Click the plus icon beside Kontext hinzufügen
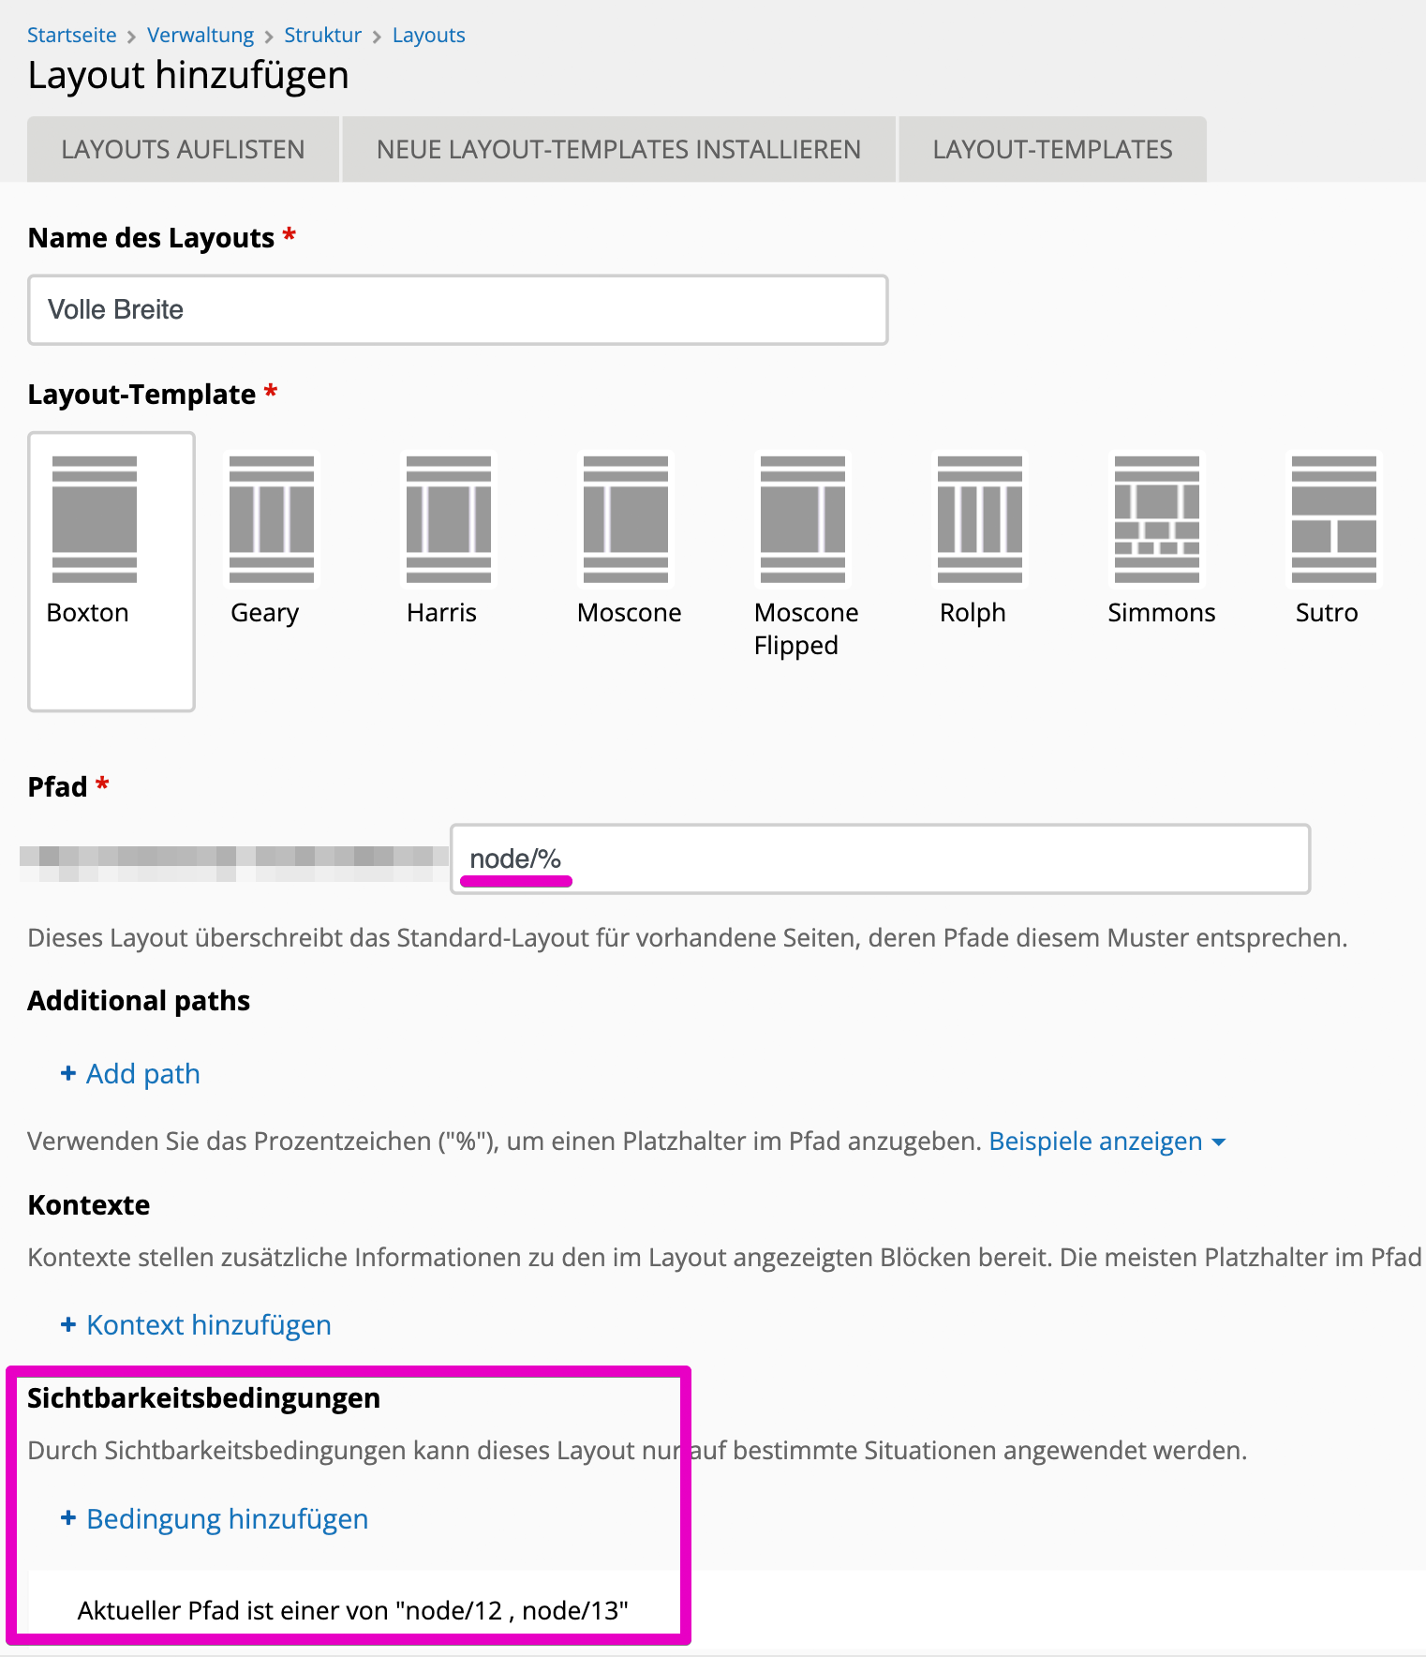The height and width of the screenshot is (1657, 1426). click(67, 1324)
